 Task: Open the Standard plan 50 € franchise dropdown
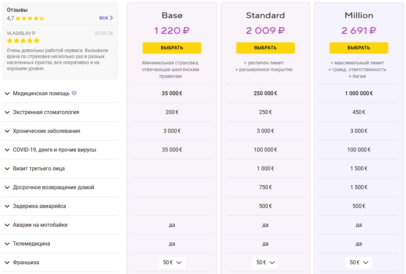point(265,263)
